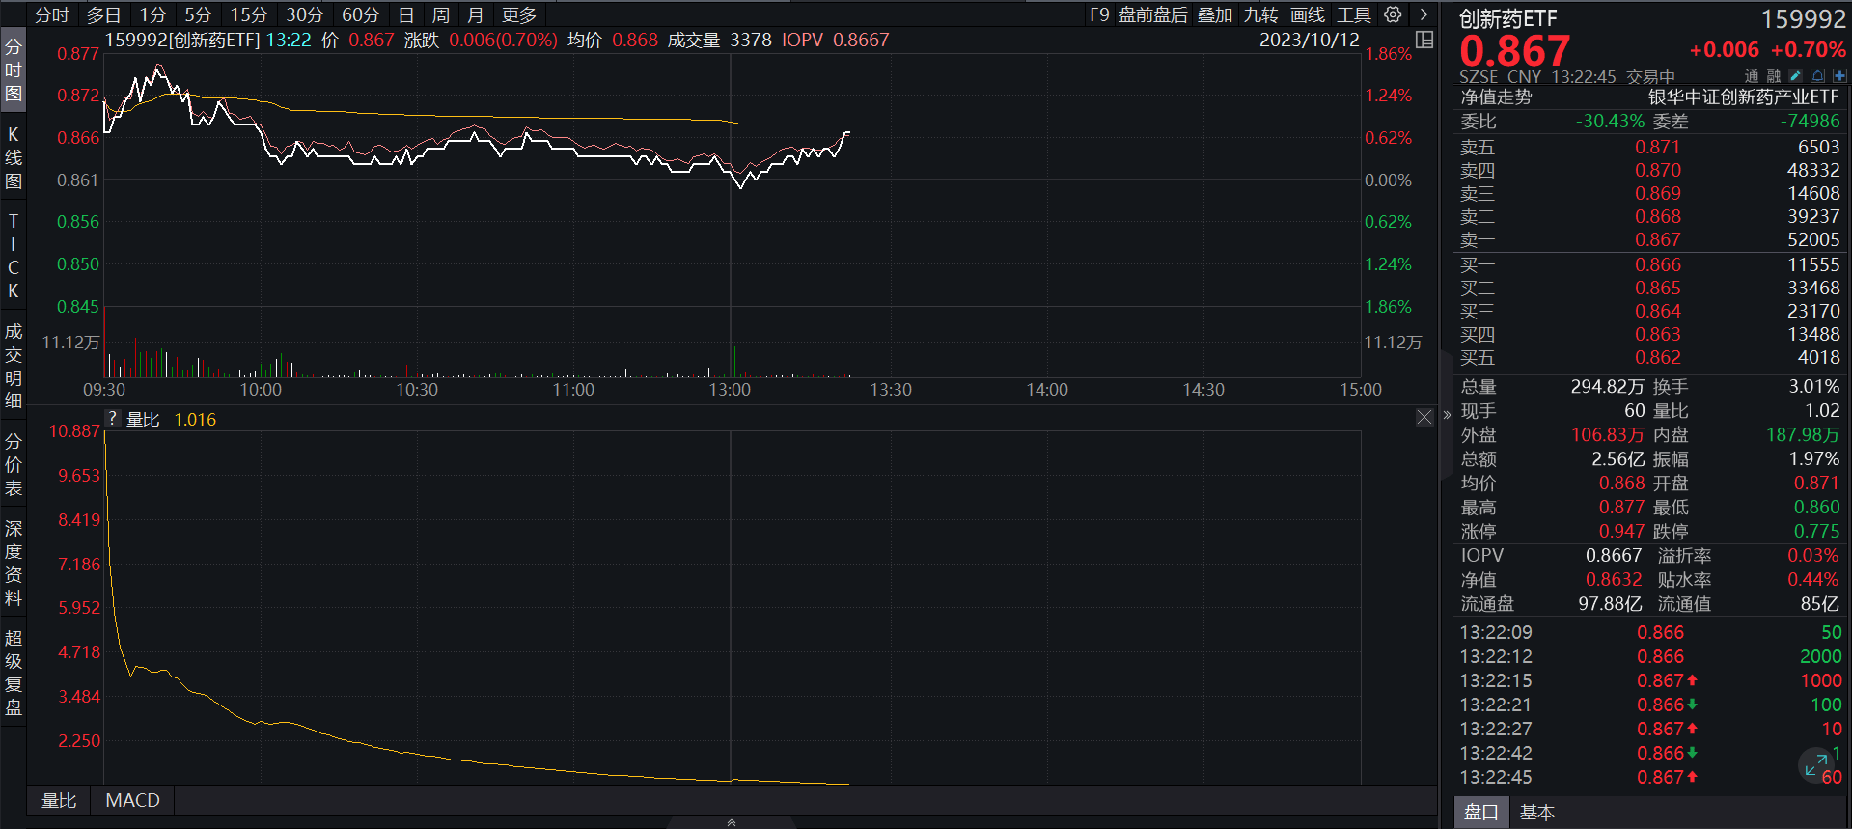The image size is (1852, 829).
Task: Open 成交明细 in left sidebar
Action: pos(14,367)
